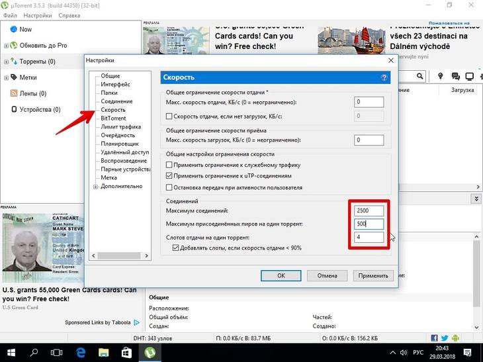
Task: Click the help question mark in the Скорость header
Action: (384, 77)
